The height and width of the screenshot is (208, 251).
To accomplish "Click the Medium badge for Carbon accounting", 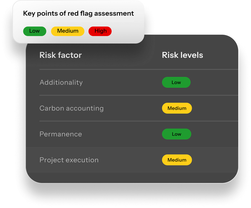I will click(177, 108).
